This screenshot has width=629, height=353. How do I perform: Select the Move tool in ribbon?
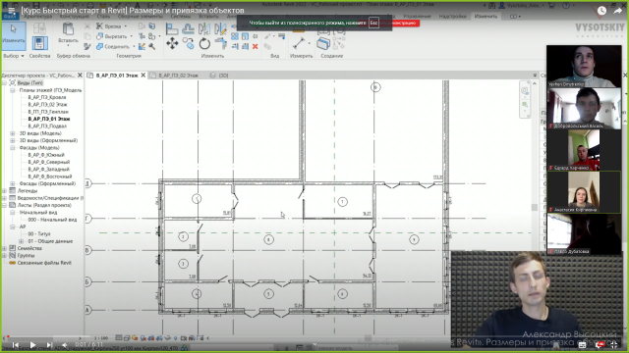point(172,43)
